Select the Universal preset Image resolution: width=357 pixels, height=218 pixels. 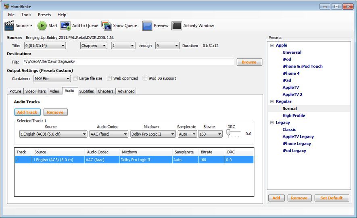(292, 52)
